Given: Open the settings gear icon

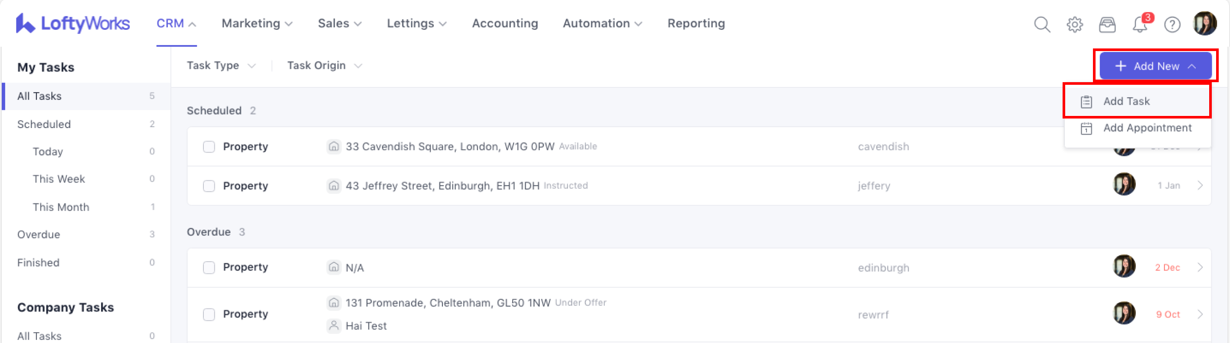Looking at the screenshot, I should [1074, 24].
